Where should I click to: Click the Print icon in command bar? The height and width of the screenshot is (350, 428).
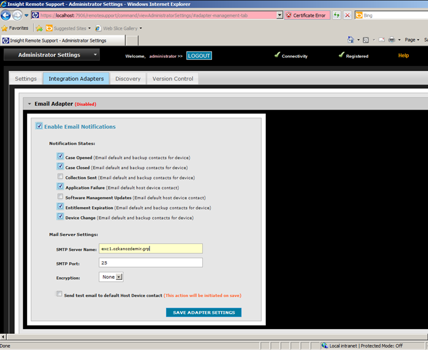click(392, 40)
